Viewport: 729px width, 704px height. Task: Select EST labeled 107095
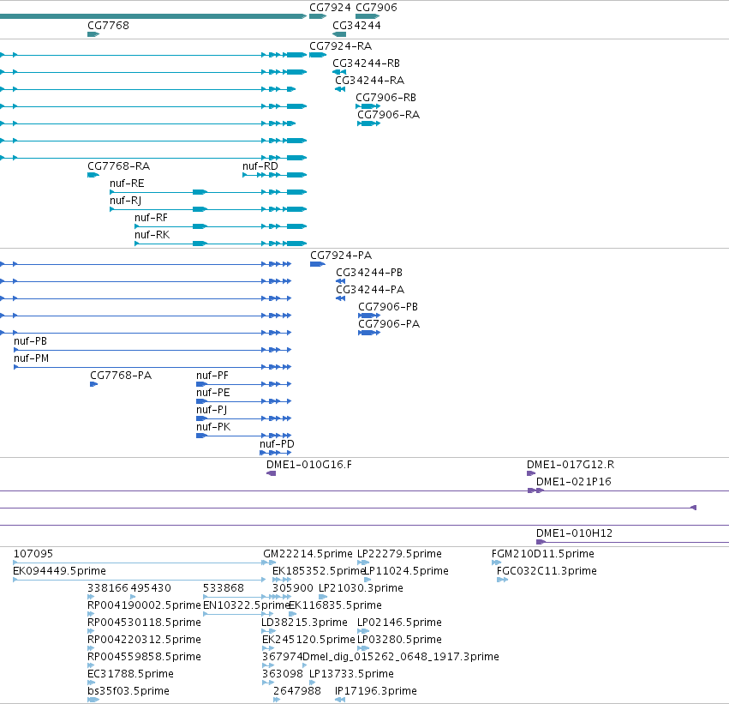click(x=33, y=554)
